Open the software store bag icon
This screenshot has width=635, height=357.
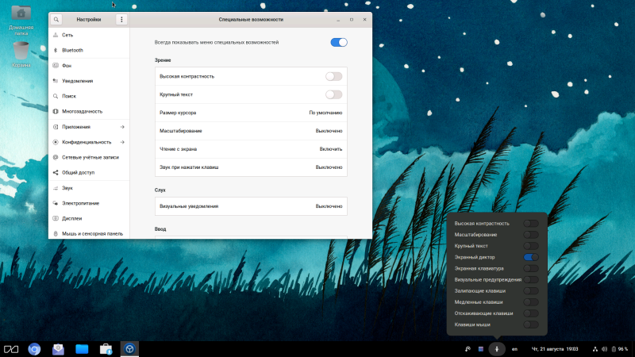[105, 348]
